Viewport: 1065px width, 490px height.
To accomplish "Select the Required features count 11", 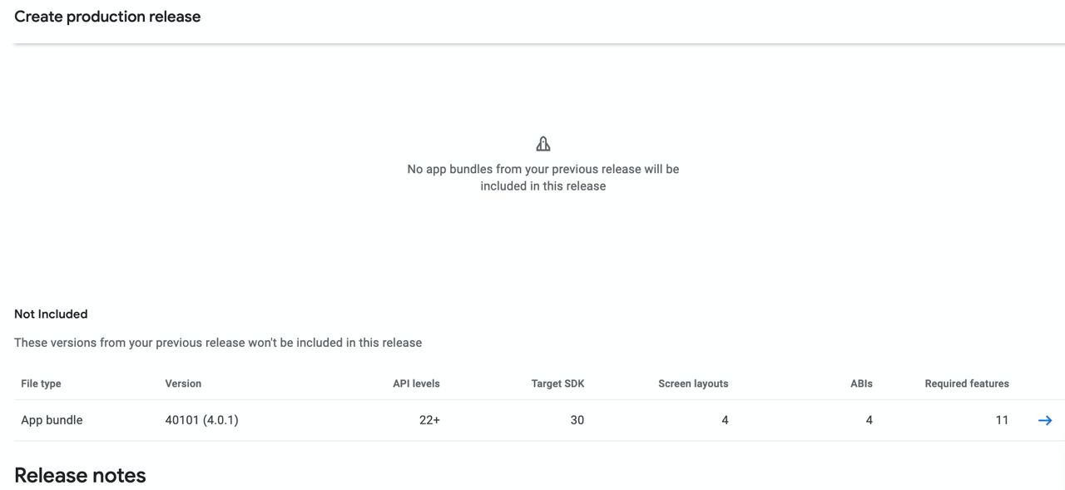I will (1002, 420).
